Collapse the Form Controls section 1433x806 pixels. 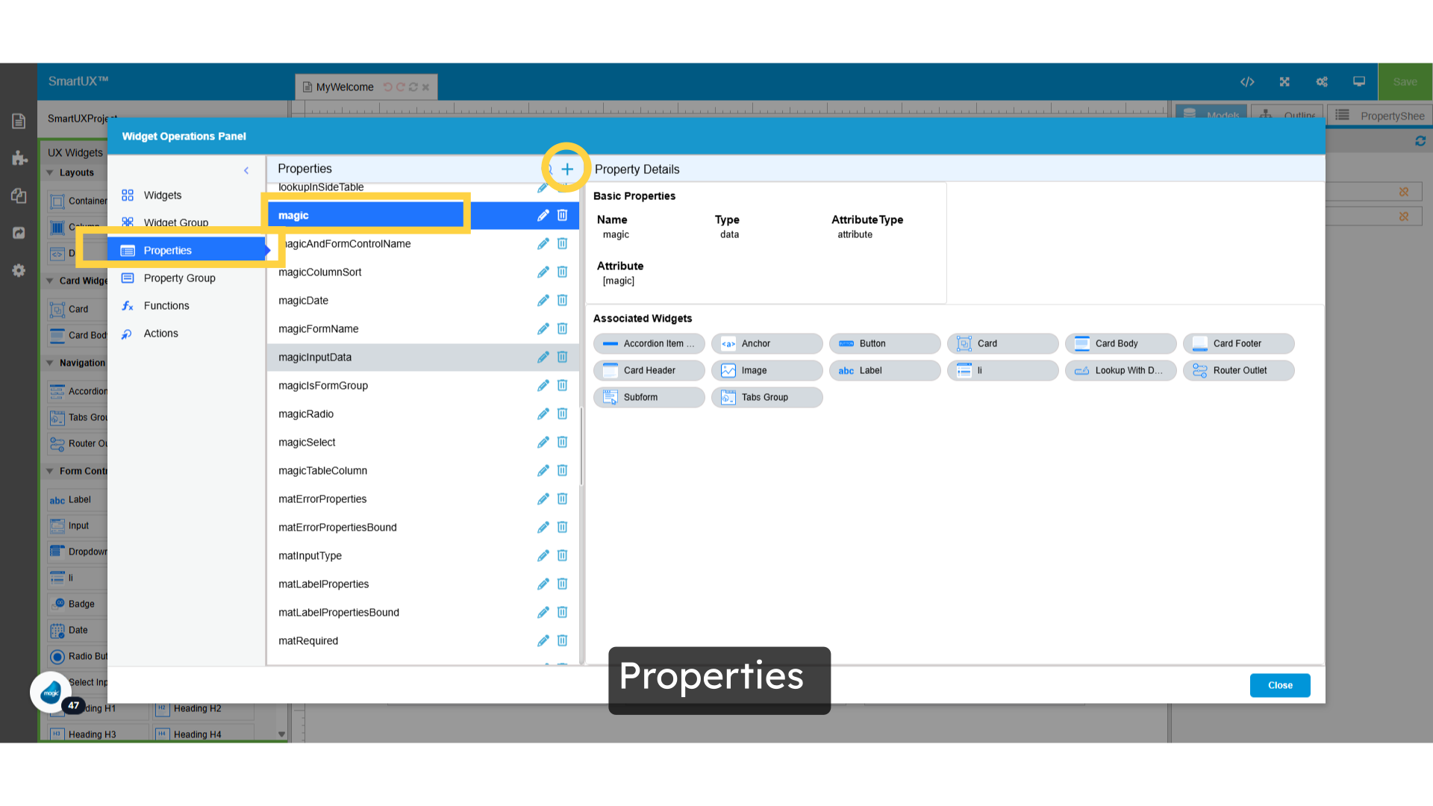[51, 471]
